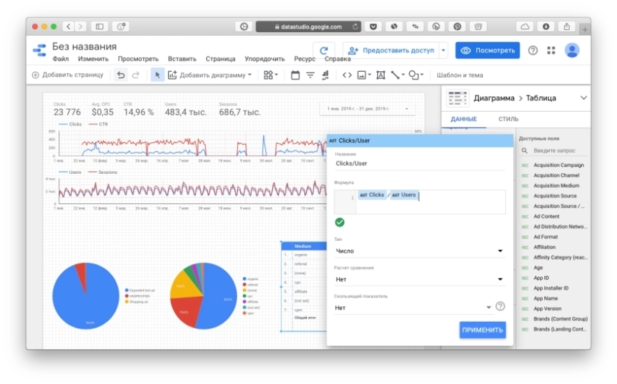Open the Файл menu

click(x=61, y=59)
